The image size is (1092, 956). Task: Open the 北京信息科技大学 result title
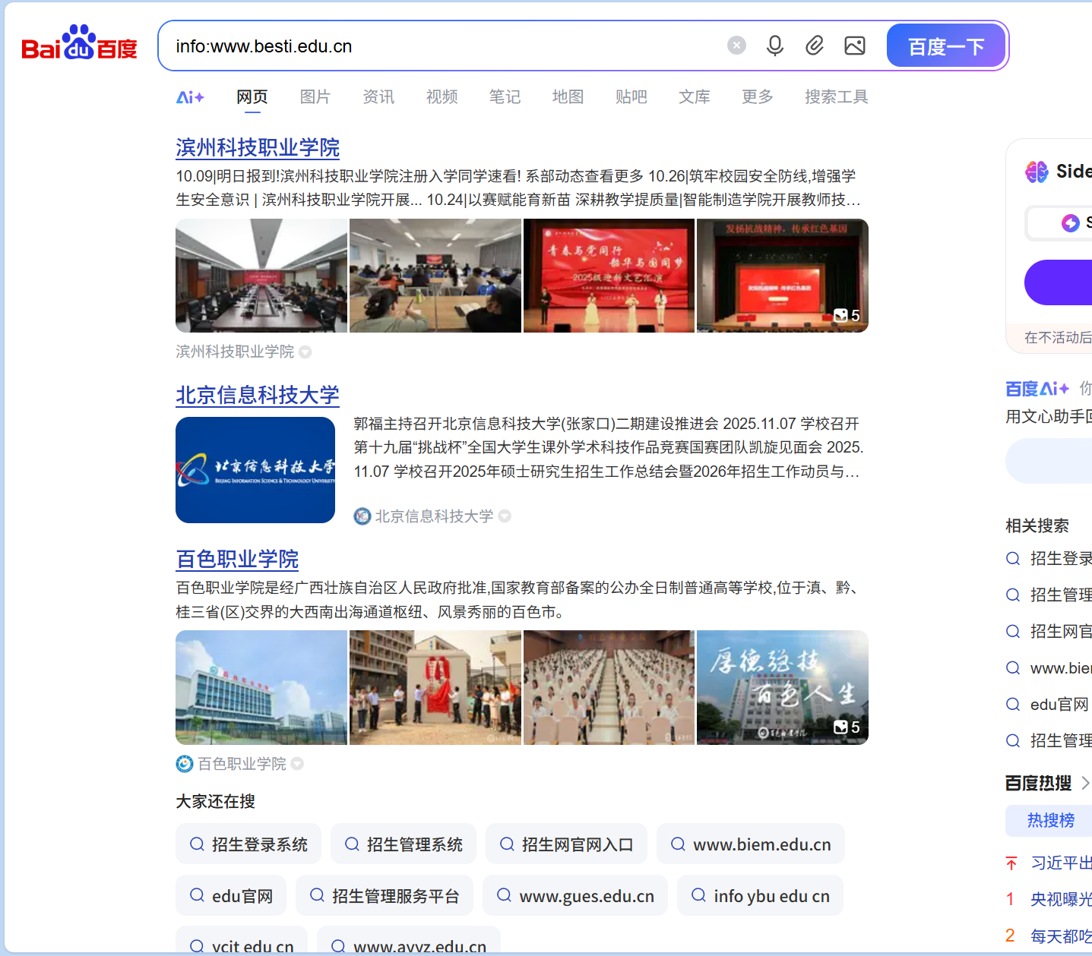(258, 395)
